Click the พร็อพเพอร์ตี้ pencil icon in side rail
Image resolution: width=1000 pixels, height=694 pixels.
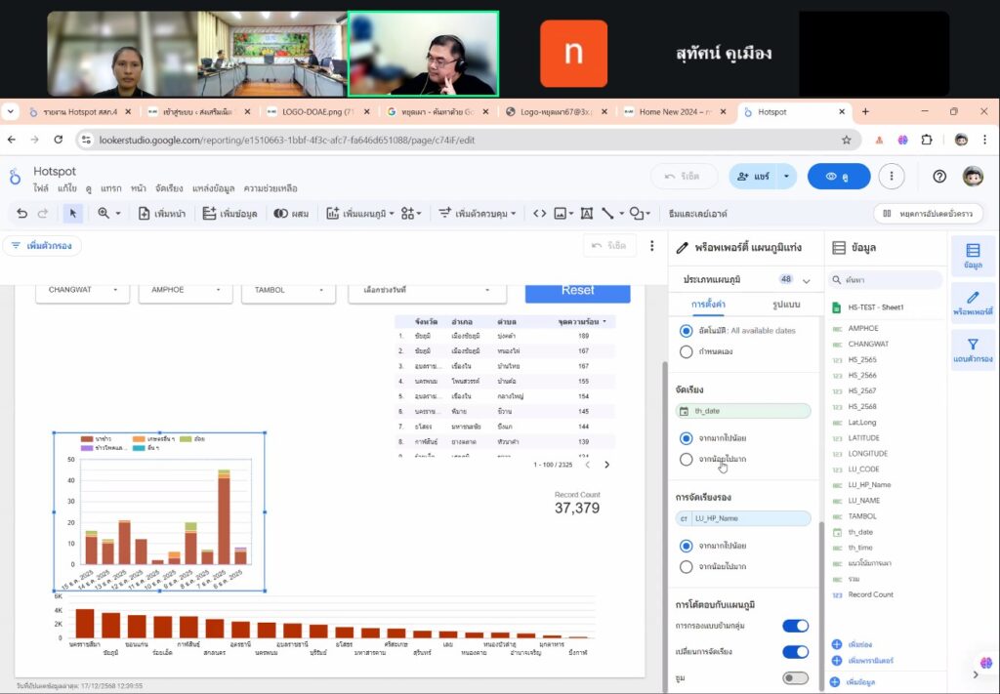coord(973,303)
